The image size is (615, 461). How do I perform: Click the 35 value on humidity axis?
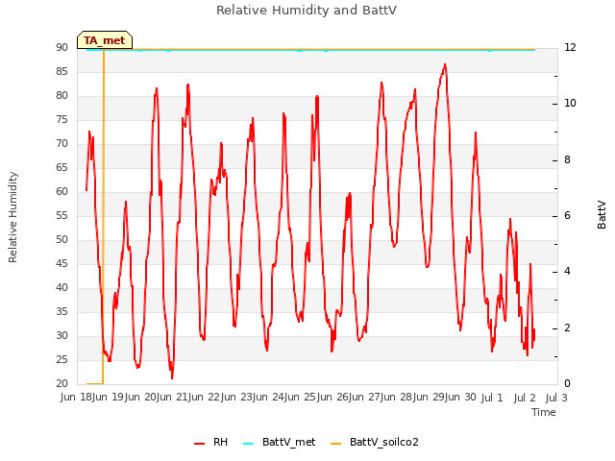(61, 311)
